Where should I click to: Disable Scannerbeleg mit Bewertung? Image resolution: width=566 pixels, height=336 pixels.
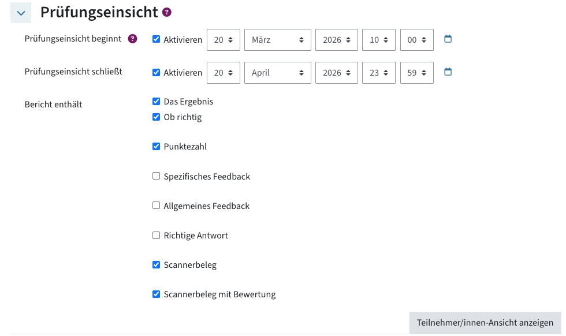tap(156, 294)
